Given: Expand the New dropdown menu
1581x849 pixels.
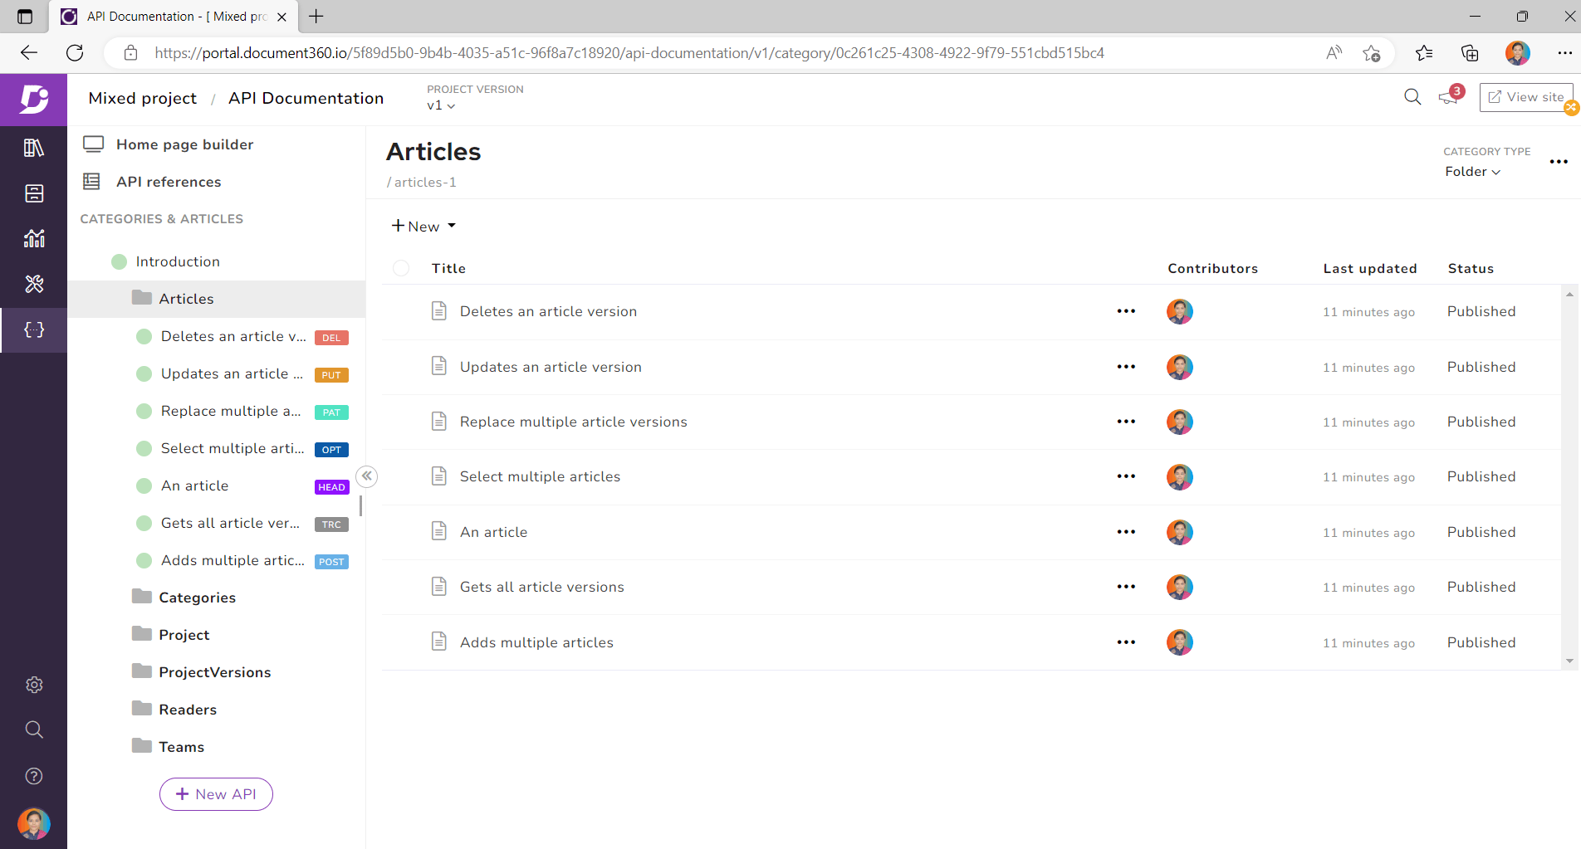Looking at the screenshot, I should (423, 227).
